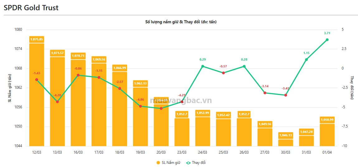This screenshot has width=358, height=167.
Task: Click the -3.43 red point on 30/03
Action: click(x=286, y=95)
